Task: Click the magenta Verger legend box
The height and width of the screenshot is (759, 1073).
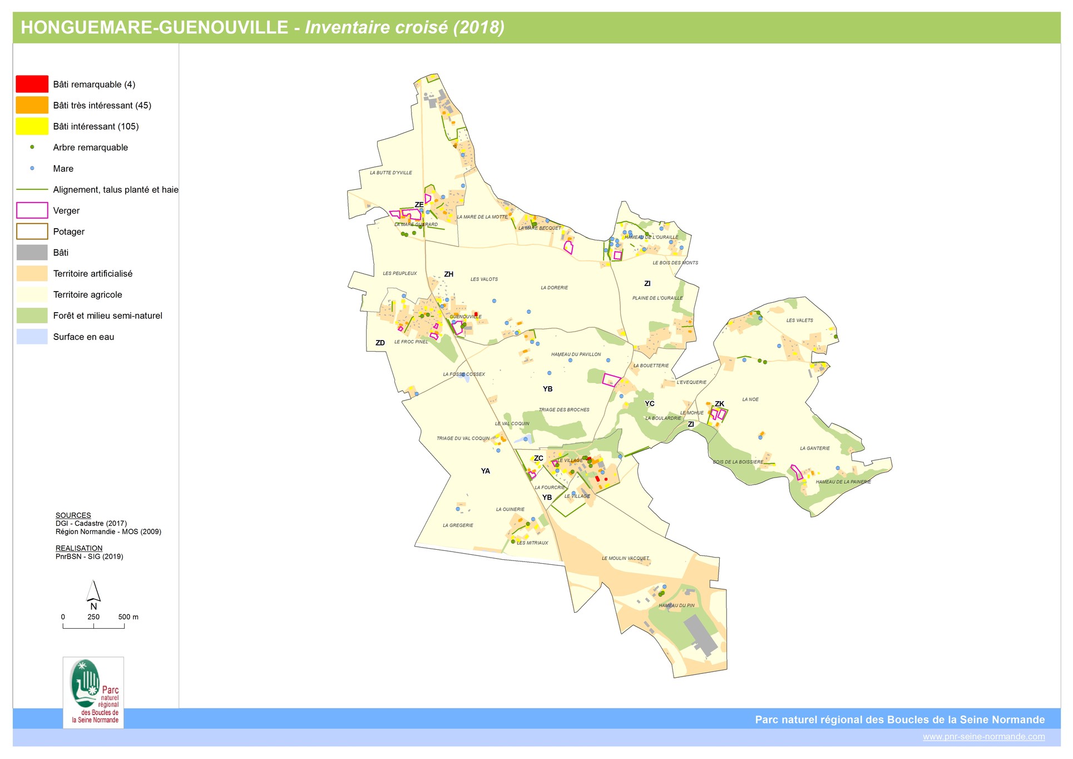Action: click(x=32, y=210)
